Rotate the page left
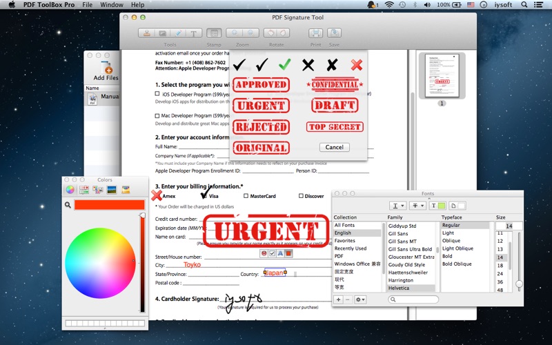Image resolution: width=552 pixels, height=345 pixels. click(270, 33)
